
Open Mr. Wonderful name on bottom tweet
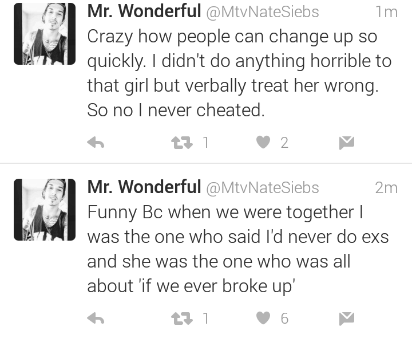[144, 187]
